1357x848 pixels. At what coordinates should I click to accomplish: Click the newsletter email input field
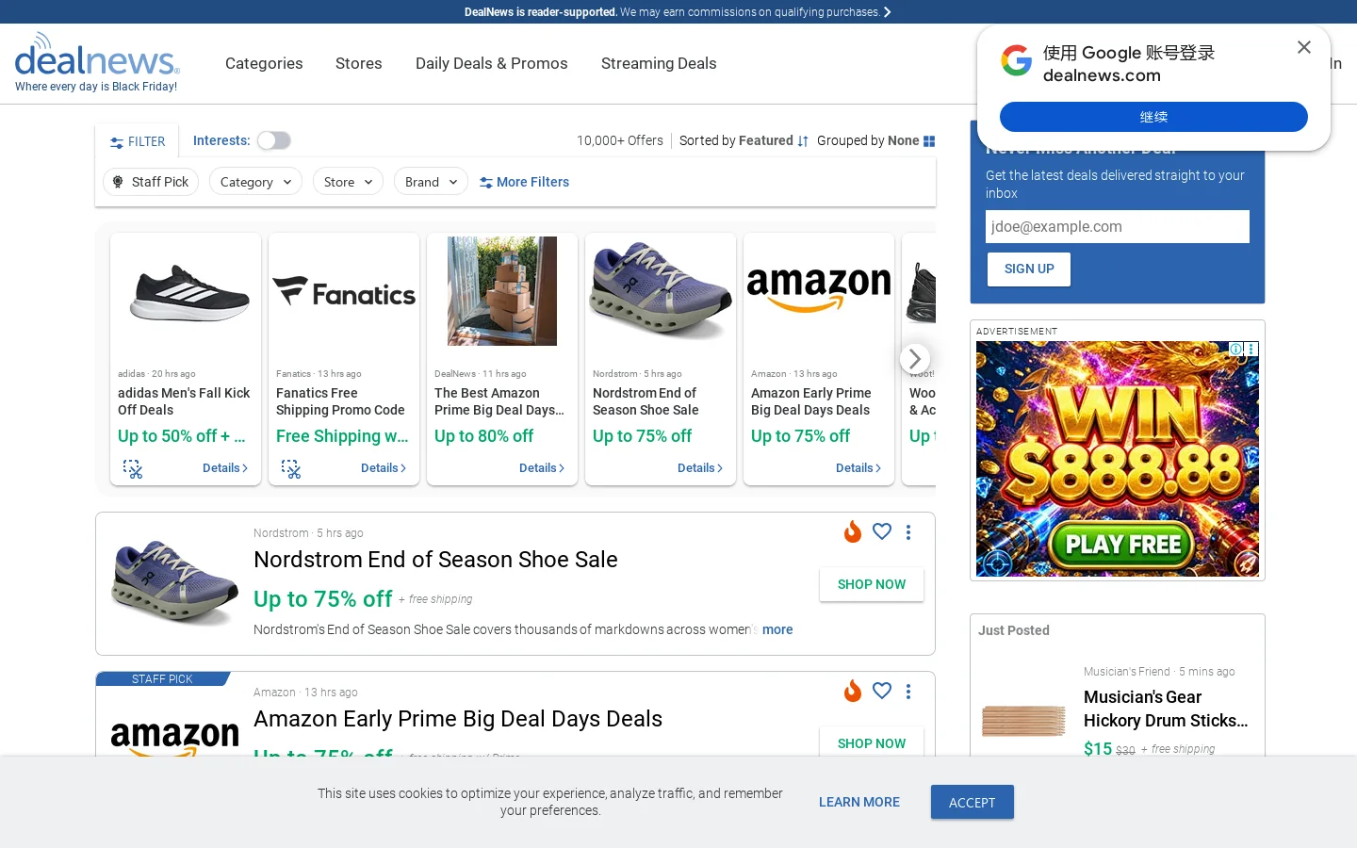click(1118, 227)
